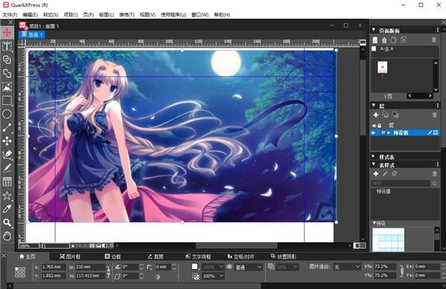Click the reference point grid icon

tap(20, 272)
